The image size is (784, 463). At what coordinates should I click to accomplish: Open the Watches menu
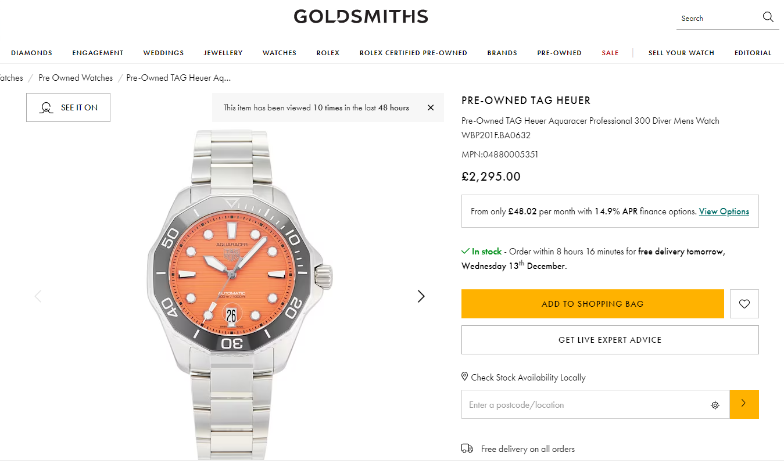[x=279, y=53]
